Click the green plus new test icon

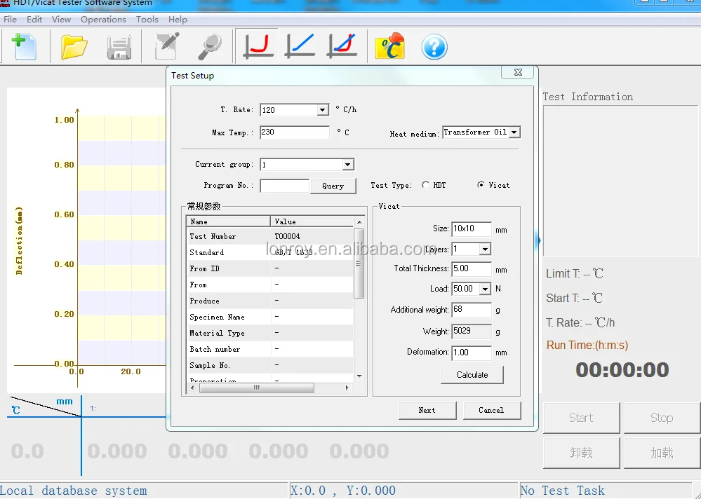pyautogui.click(x=23, y=46)
